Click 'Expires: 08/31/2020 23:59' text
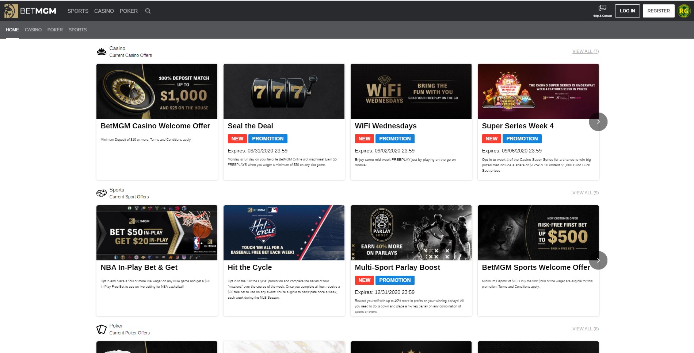 258,151
